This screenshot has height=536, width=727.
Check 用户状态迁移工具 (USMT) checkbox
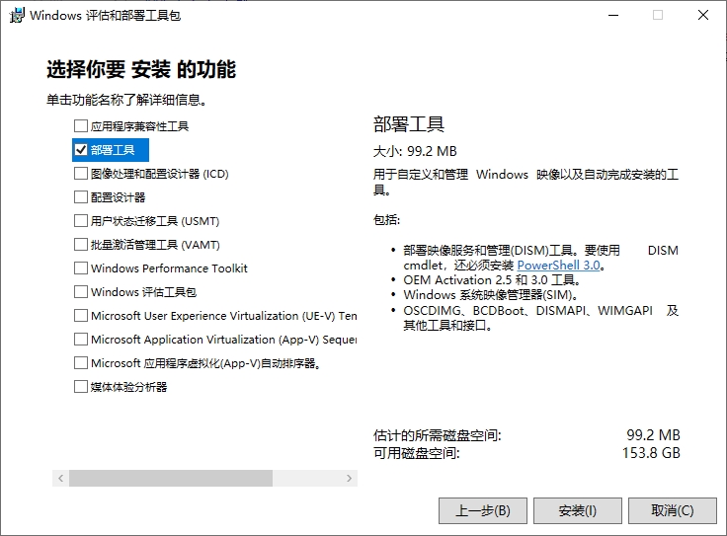(81, 220)
